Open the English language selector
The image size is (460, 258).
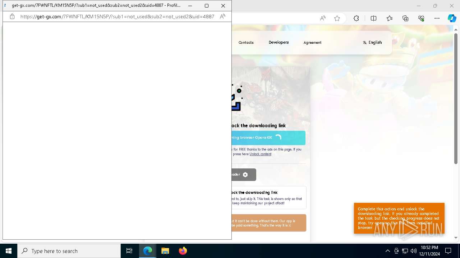point(372,42)
